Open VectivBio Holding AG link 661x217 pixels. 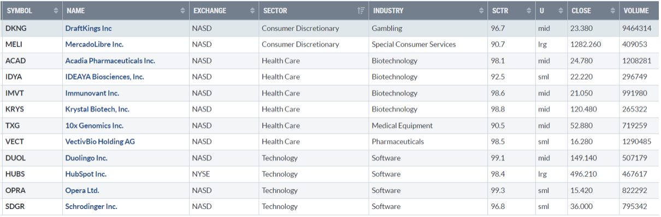point(100,142)
